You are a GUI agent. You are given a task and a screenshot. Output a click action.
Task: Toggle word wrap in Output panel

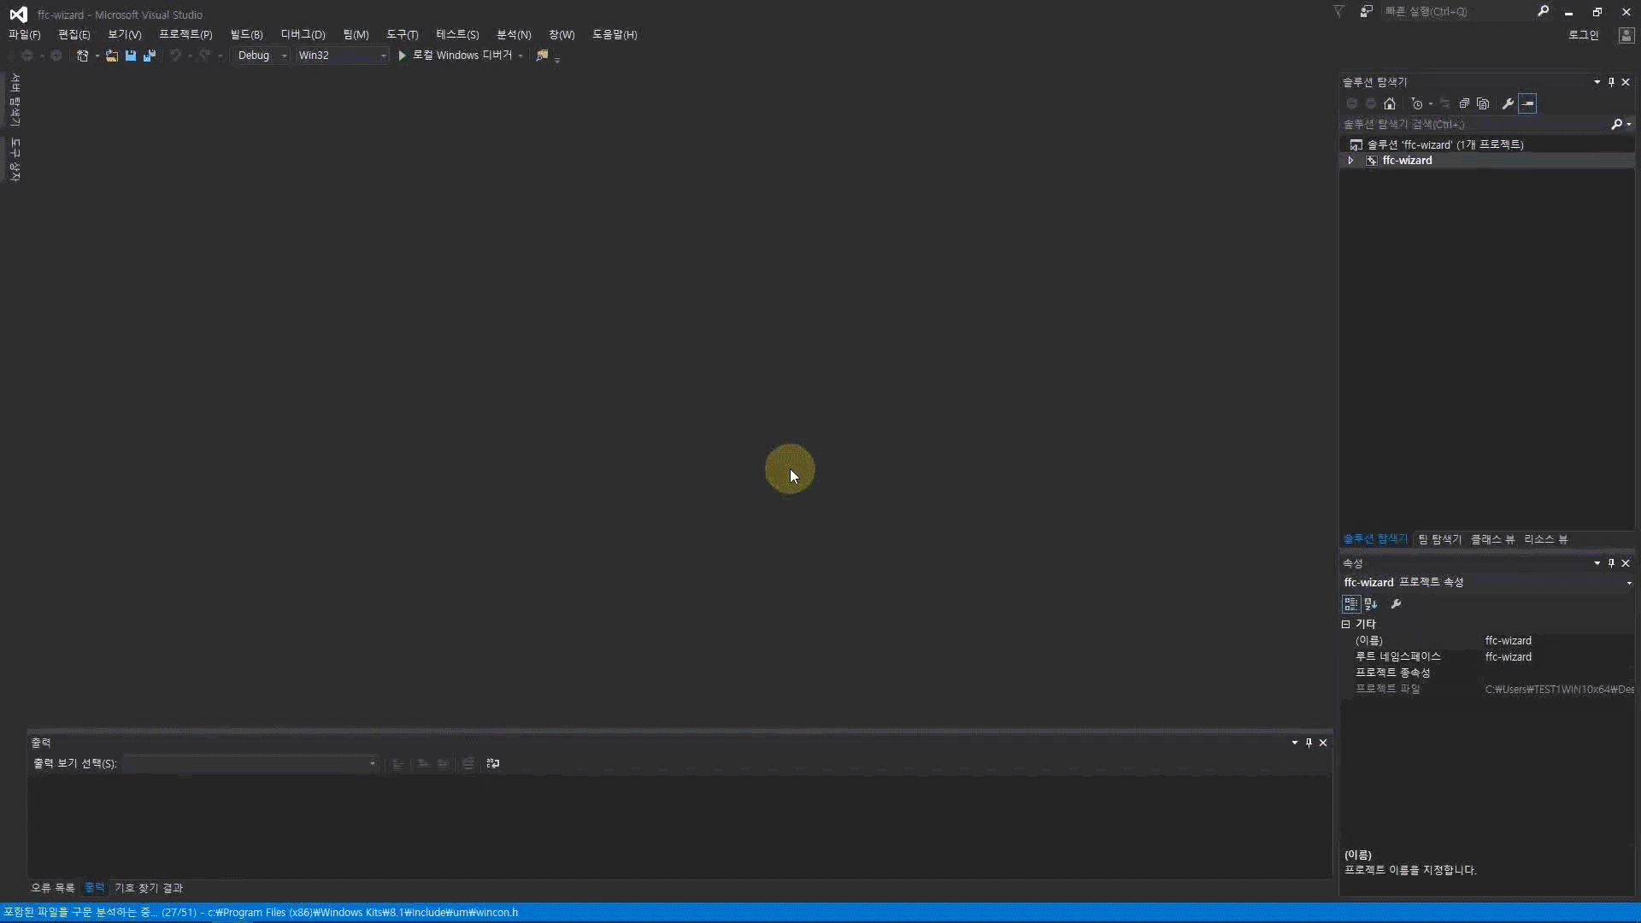tap(493, 763)
